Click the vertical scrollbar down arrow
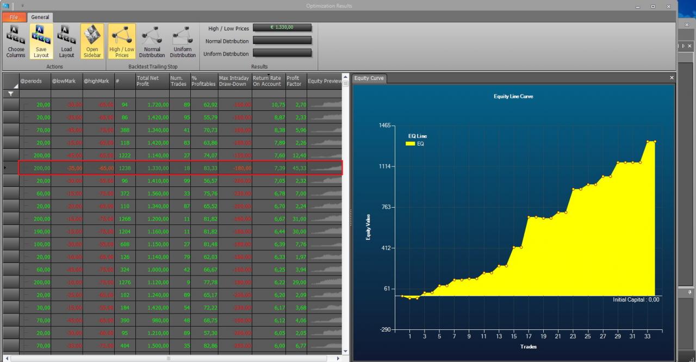The width and height of the screenshot is (696, 362). point(345,351)
